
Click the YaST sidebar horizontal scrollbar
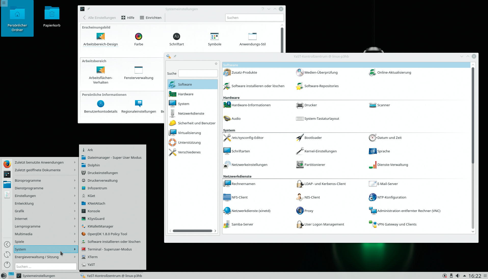192,231
